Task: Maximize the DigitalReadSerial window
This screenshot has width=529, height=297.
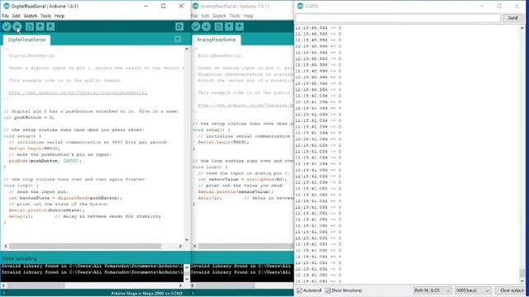Action: (164, 6)
